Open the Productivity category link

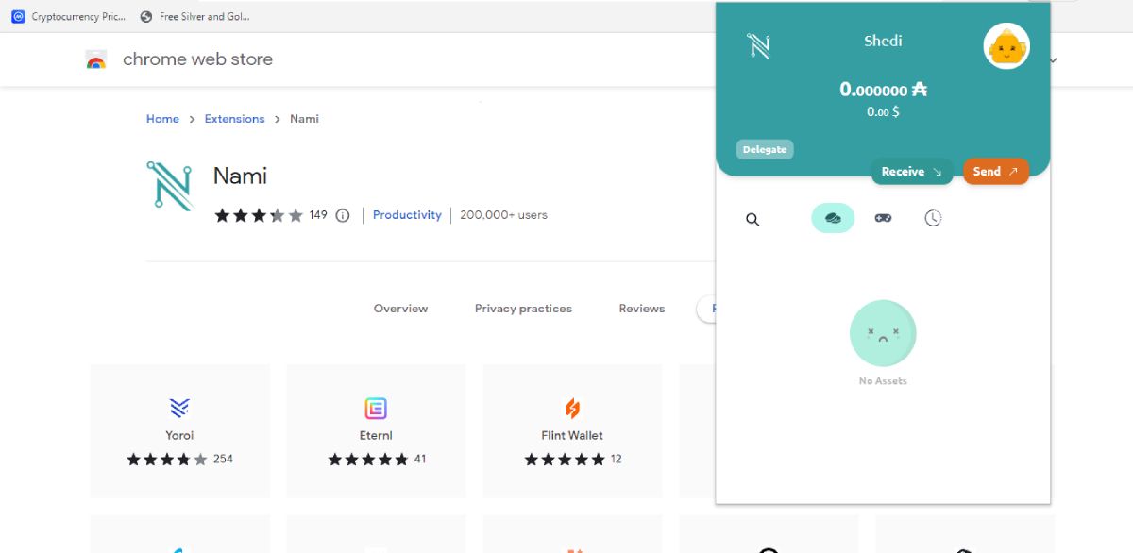407,215
